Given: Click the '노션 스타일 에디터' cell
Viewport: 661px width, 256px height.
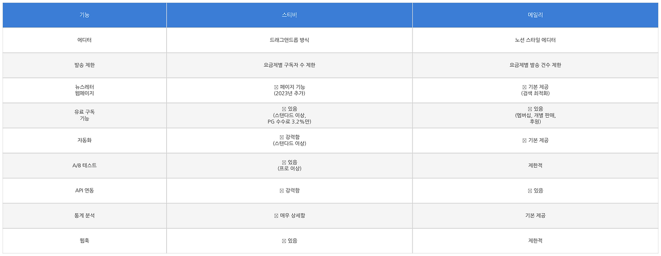Looking at the screenshot, I should (536, 40).
